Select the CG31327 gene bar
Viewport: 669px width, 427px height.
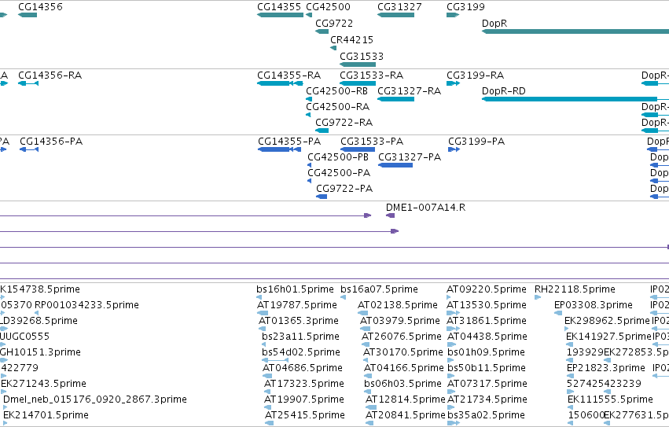point(395,15)
